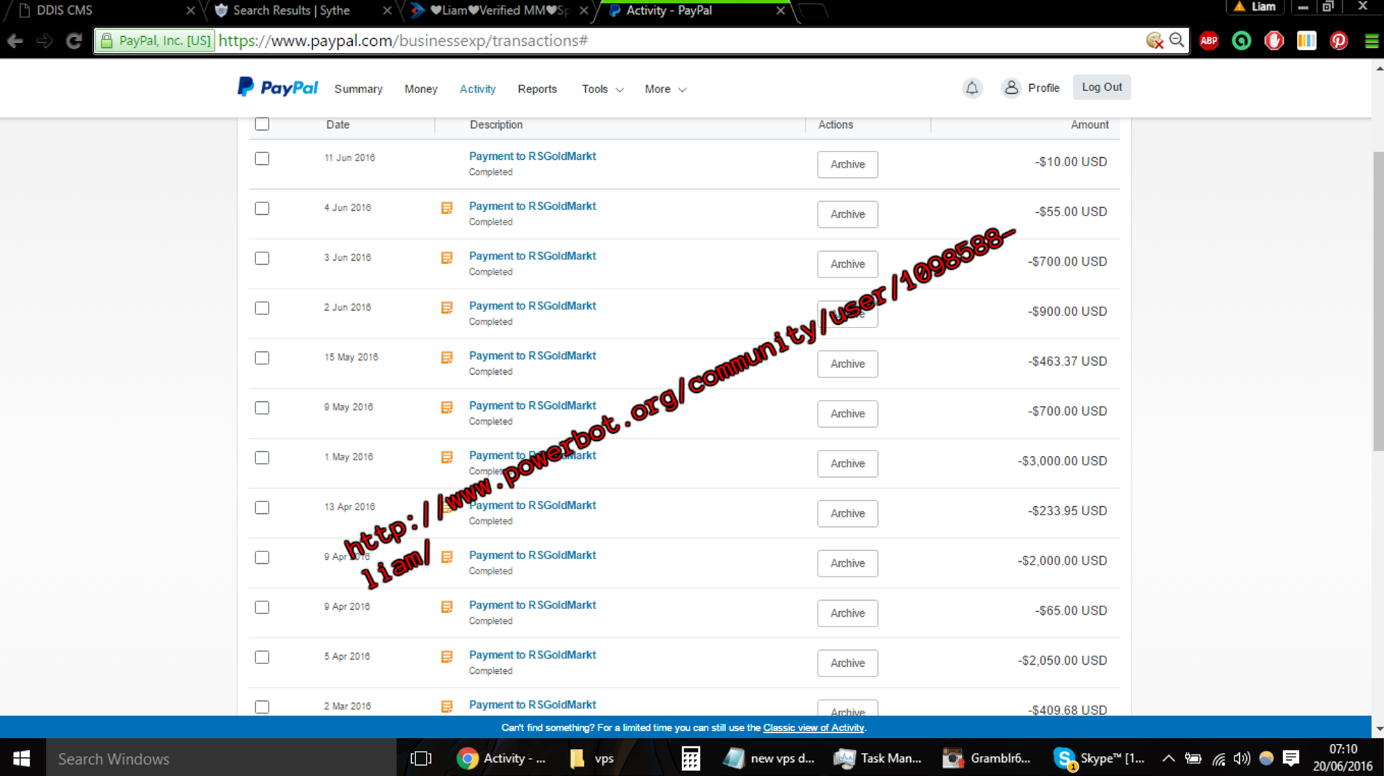Check the 9 Apr 2016 -$65.00 transaction
This screenshot has width=1384, height=776.
262,607
